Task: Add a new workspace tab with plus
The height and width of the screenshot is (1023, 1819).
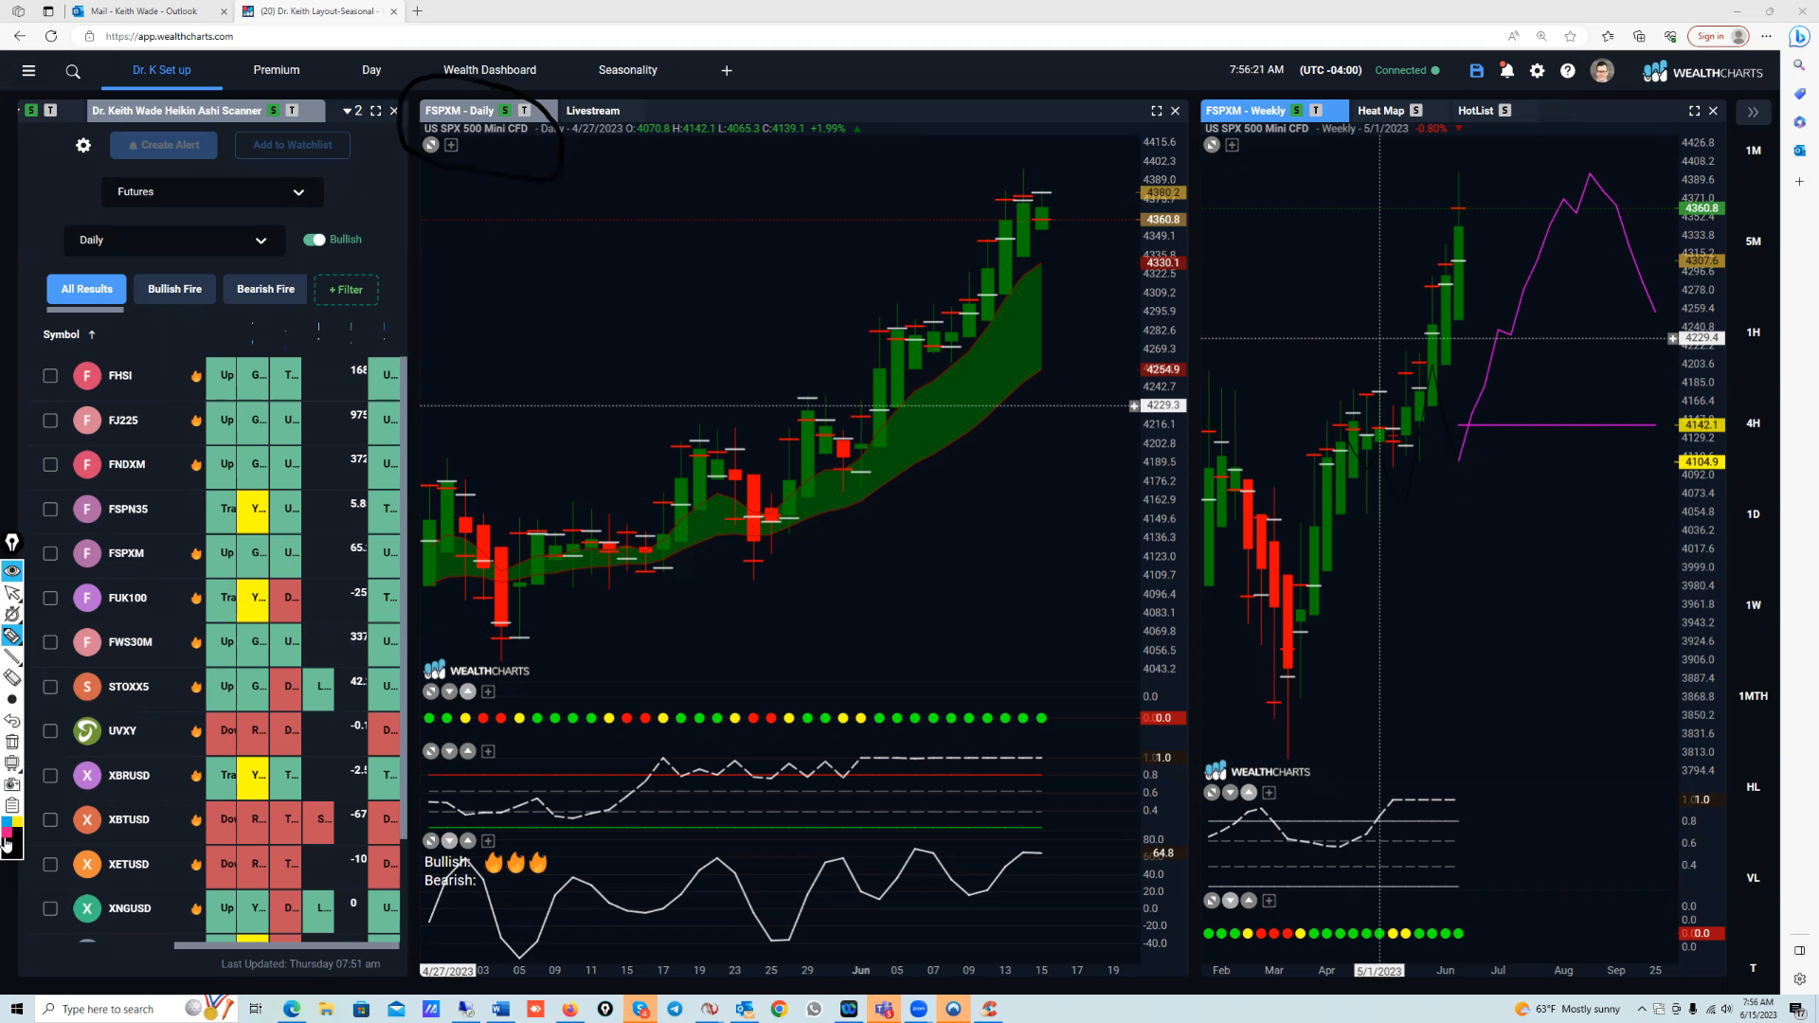Action: coord(727,70)
